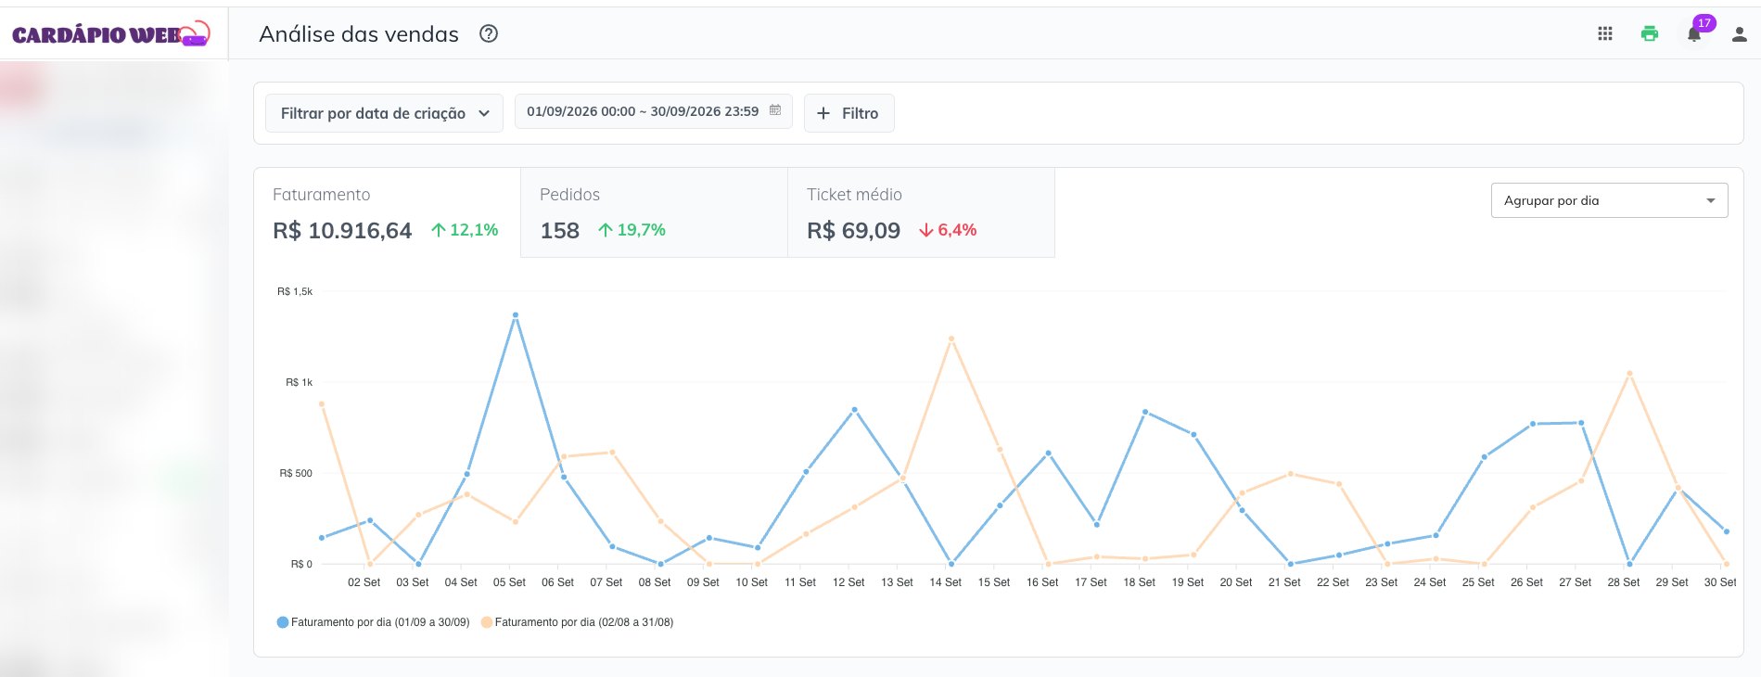Expand the Filtrar por data de criação dropdown
Viewport: 1761px width, 677px height.
[384, 113]
